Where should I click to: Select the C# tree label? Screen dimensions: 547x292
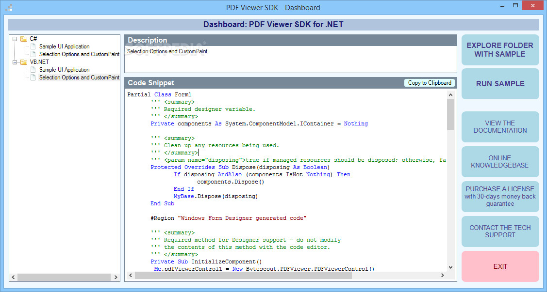(33, 39)
